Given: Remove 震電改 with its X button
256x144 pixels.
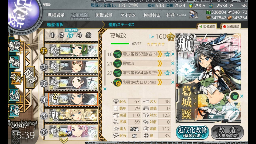Looking at the screenshot, I should (173, 63).
